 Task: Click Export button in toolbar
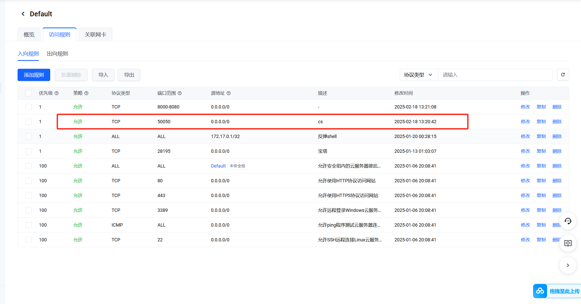pyautogui.click(x=129, y=75)
